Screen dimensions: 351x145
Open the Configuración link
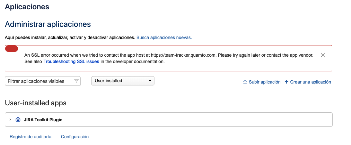point(75,137)
